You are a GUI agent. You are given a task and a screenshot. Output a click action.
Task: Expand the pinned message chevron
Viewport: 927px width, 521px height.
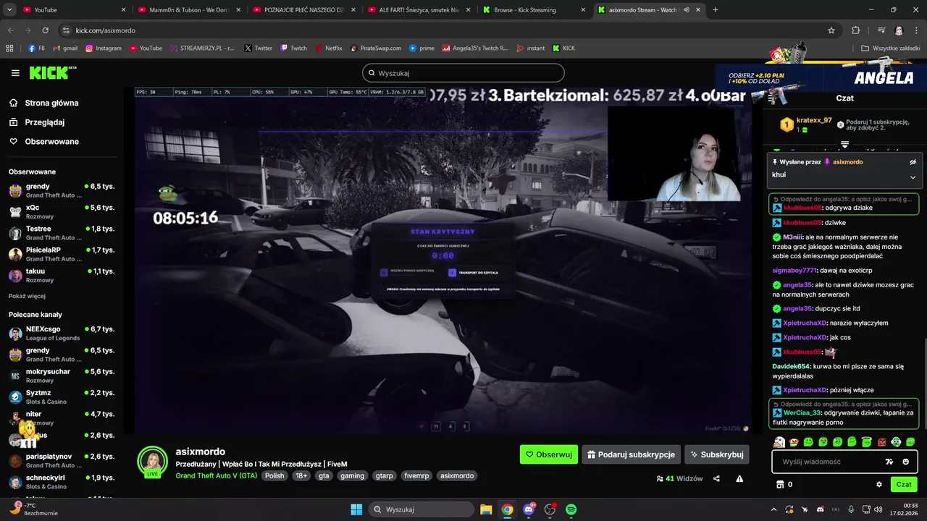click(913, 177)
